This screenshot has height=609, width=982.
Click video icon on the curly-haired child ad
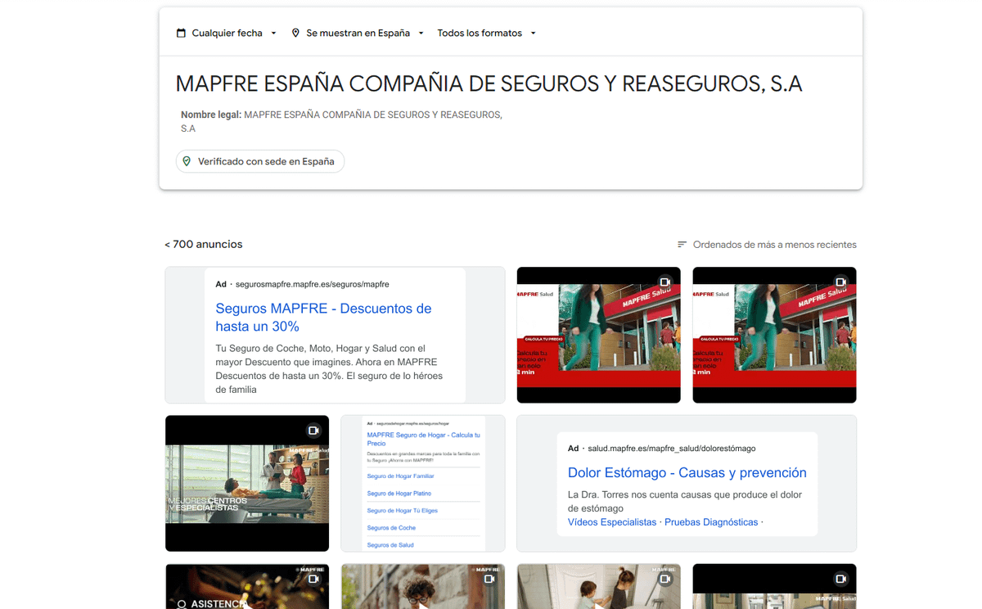(x=489, y=579)
